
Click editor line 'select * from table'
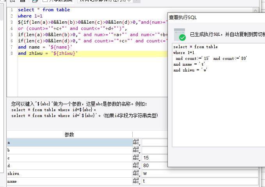(44, 10)
